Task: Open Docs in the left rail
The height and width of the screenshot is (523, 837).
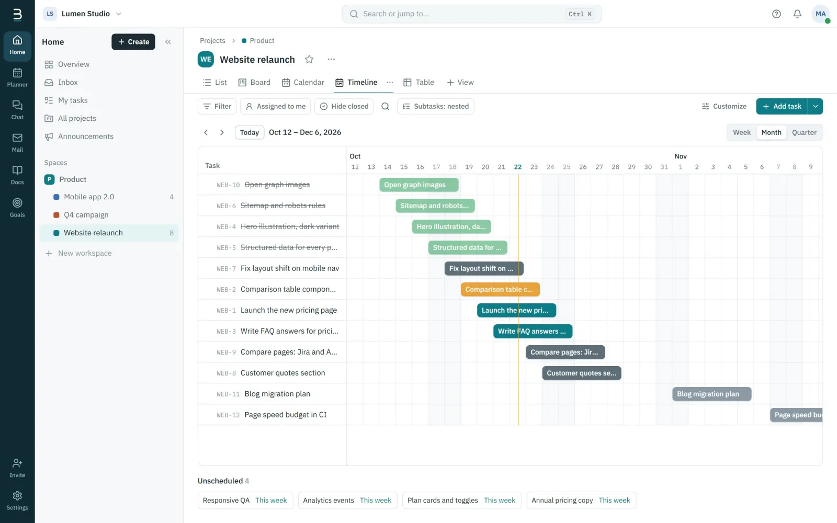Action: click(17, 175)
